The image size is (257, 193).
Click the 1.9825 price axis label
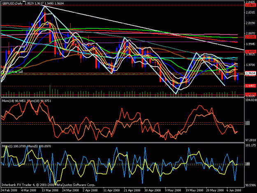pos(250,54)
